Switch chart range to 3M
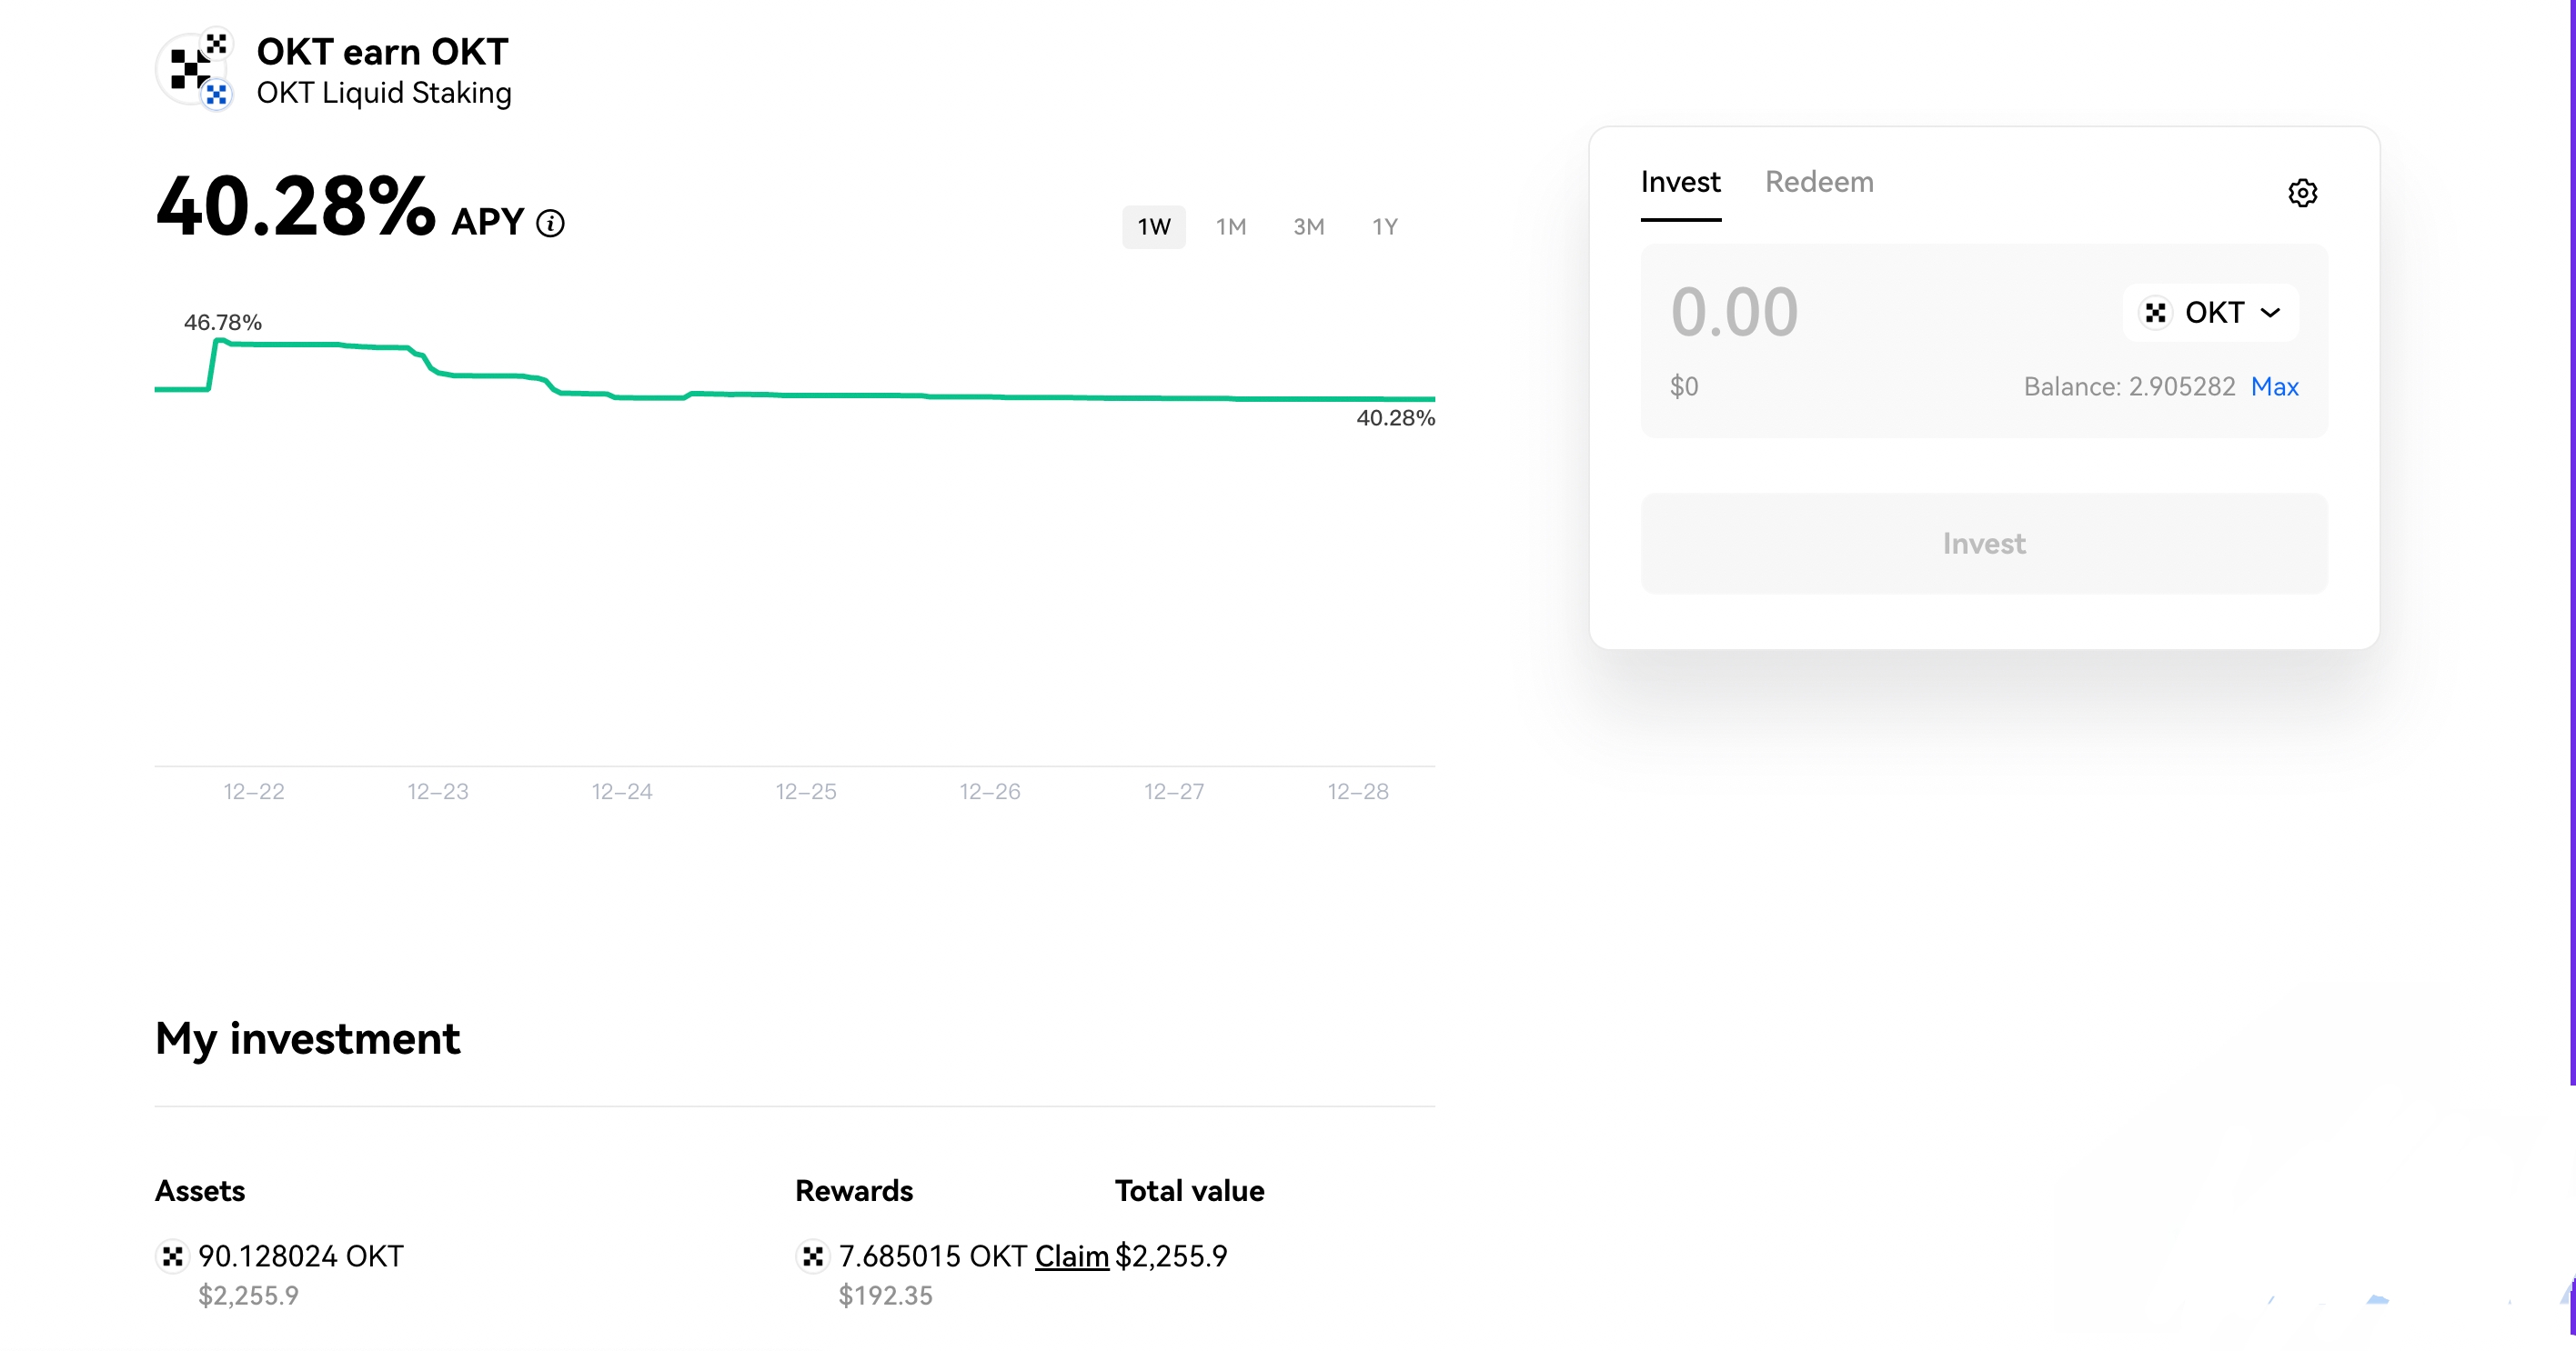Image resolution: width=2576 pixels, height=1351 pixels. [1308, 226]
